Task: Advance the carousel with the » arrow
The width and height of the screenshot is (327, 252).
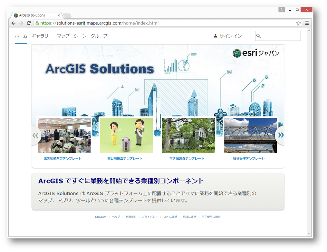Action: (x=281, y=135)
